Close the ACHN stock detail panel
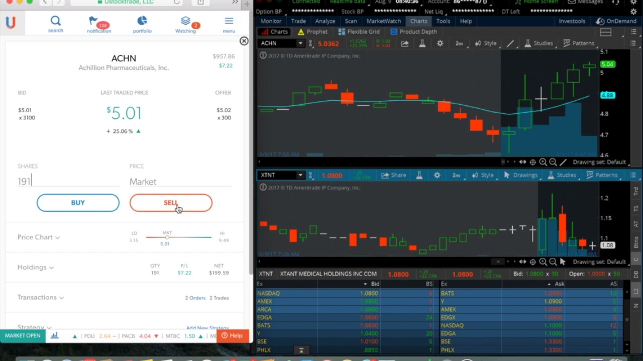The height and width of the screenshot is (361, 643). click(x=244, y=41)
